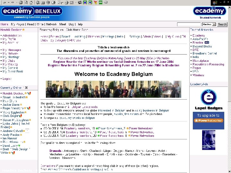Click the butterfly icon beside Chris Bright
231x173 pixels.
click(20, 116)
